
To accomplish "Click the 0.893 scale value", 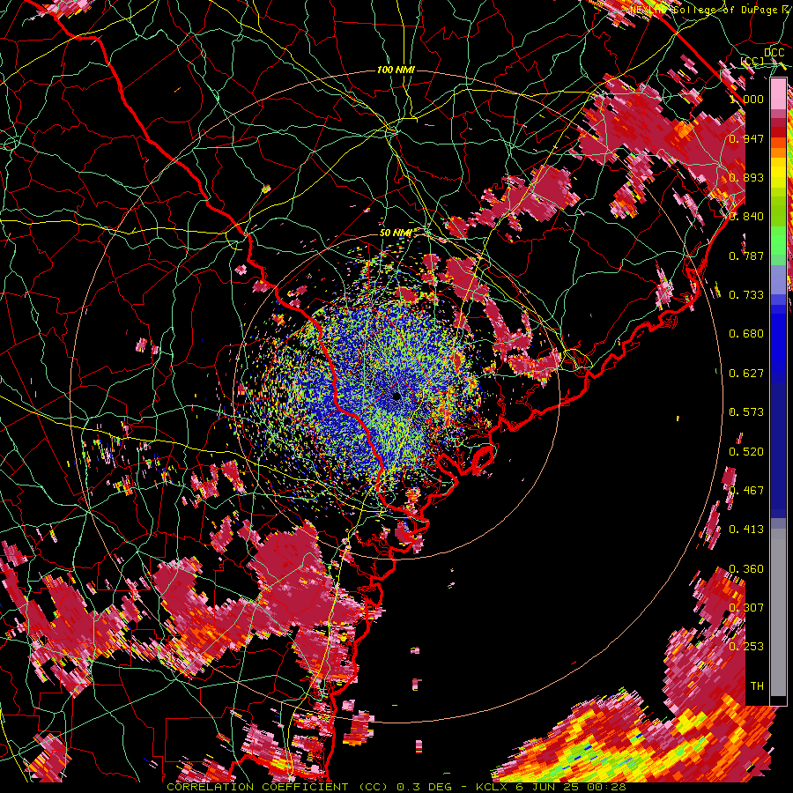I will point(746,177).
